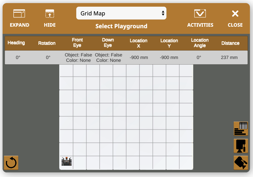253x177 pixels.
Task: Click the Heading column header
Action: (16, 43)
